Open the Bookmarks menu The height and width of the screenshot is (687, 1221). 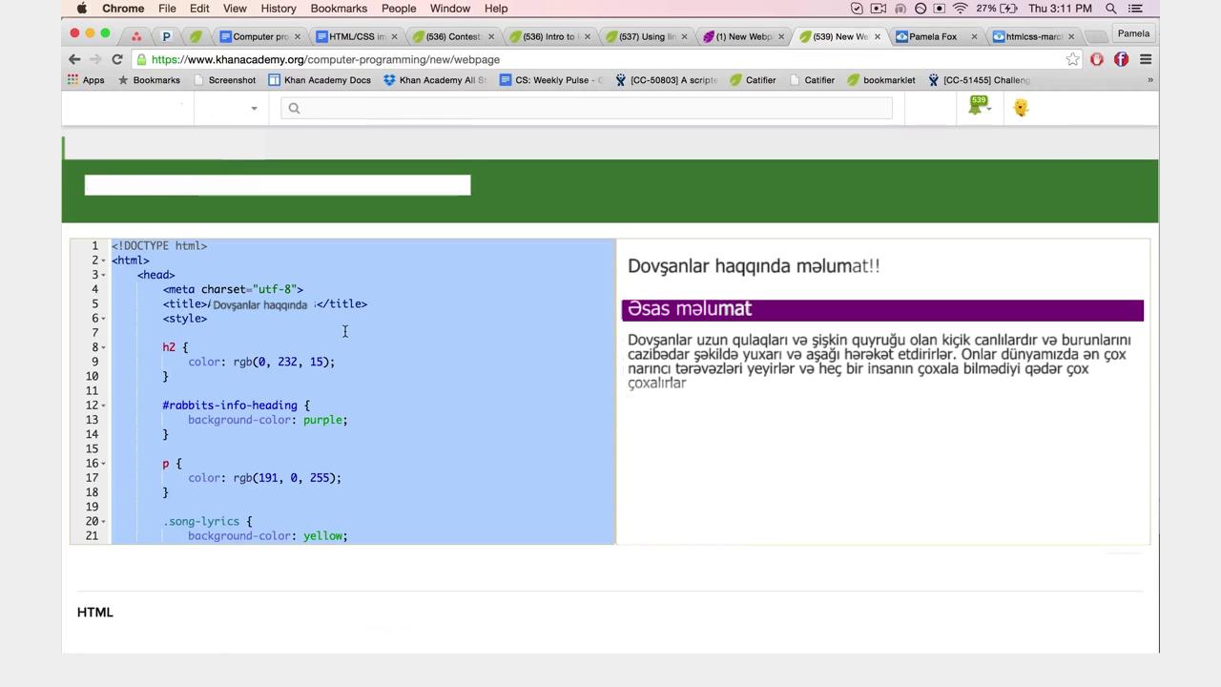[339, 9]
